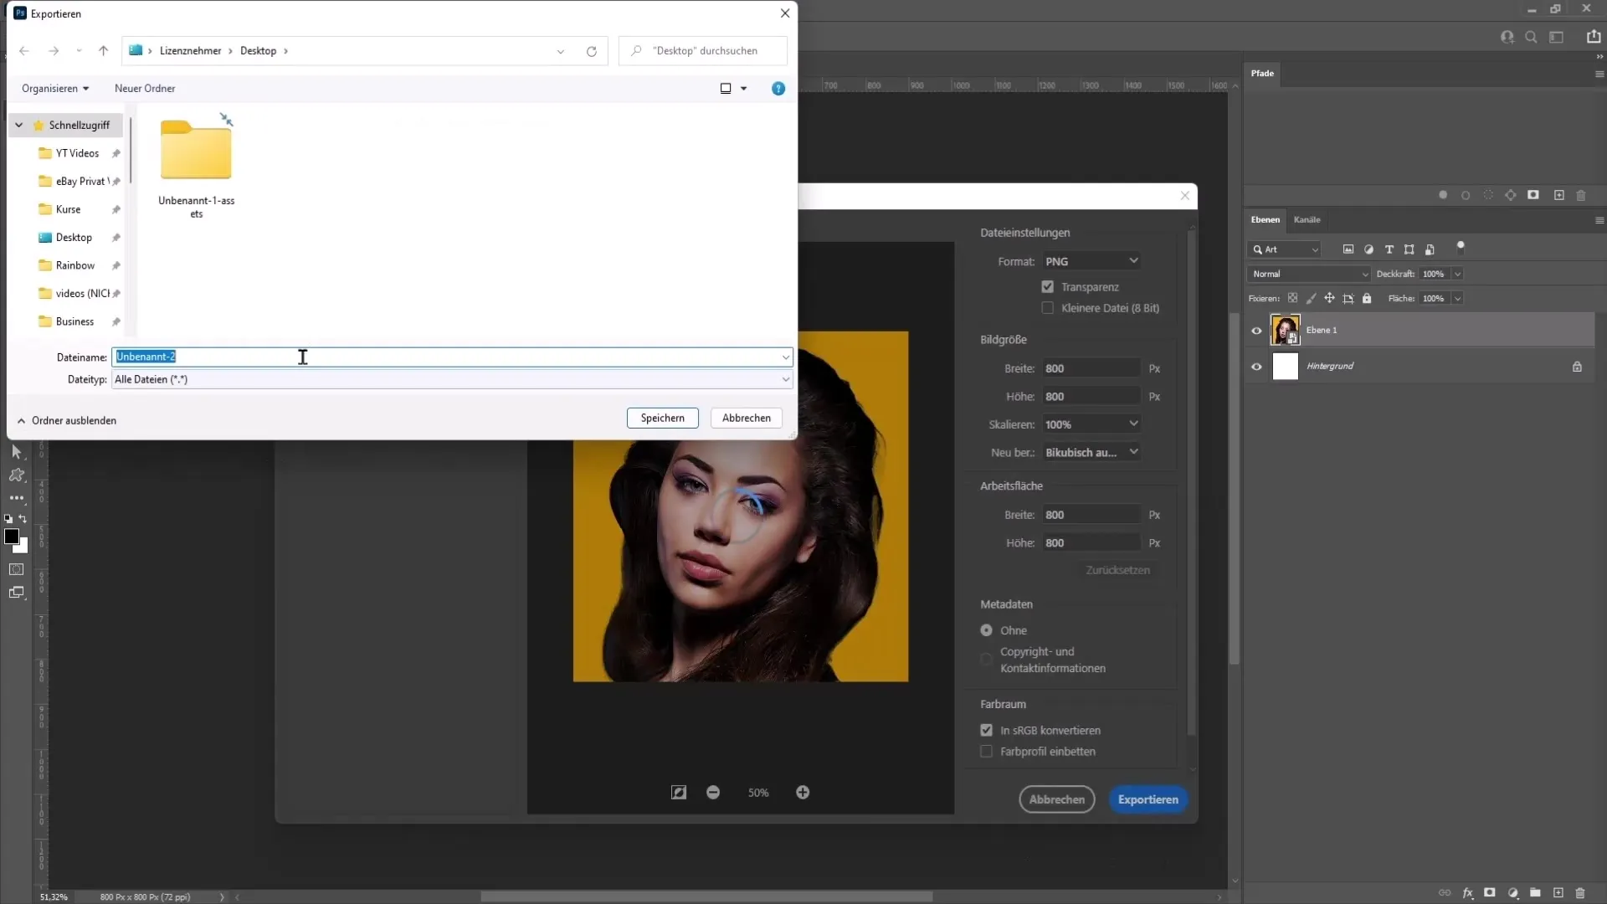Collapse the Schnellzugriff tree
The height and width of the screenshot is (904, 1607).
18,126
